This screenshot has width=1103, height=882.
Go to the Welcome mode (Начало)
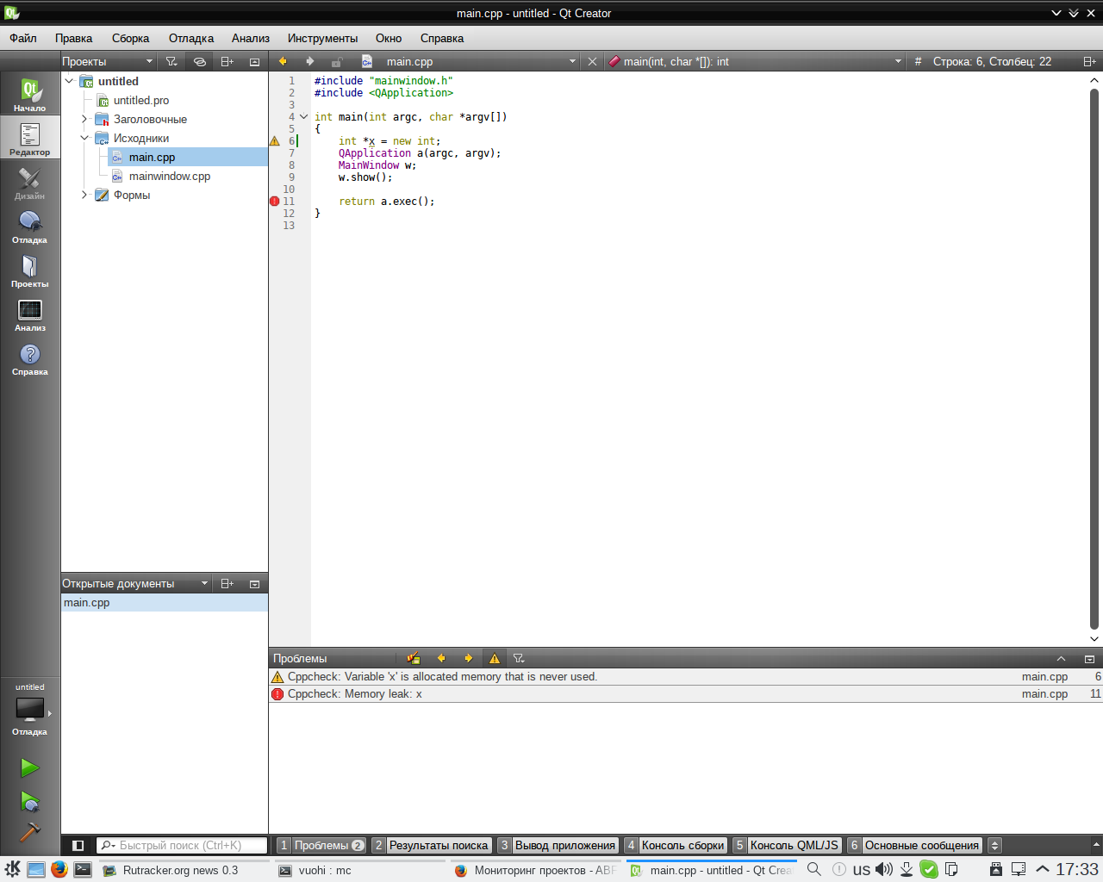tap(29, 95)
